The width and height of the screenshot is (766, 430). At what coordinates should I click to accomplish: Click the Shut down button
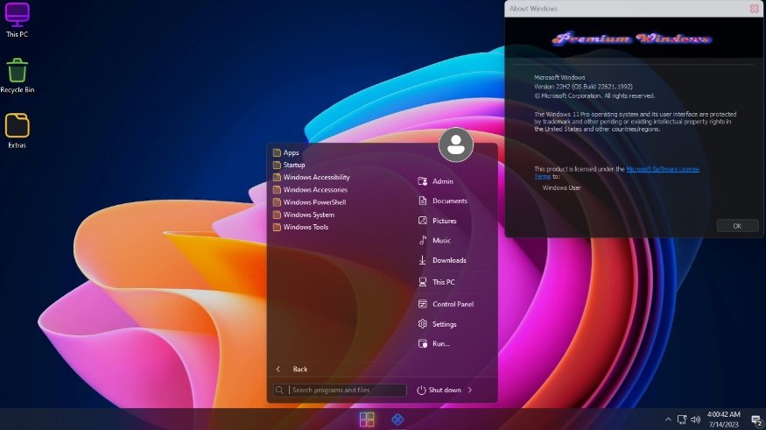(x=439, y=390)
